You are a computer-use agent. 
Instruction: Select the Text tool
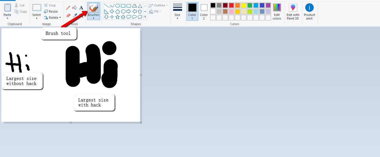pos(81,8)
